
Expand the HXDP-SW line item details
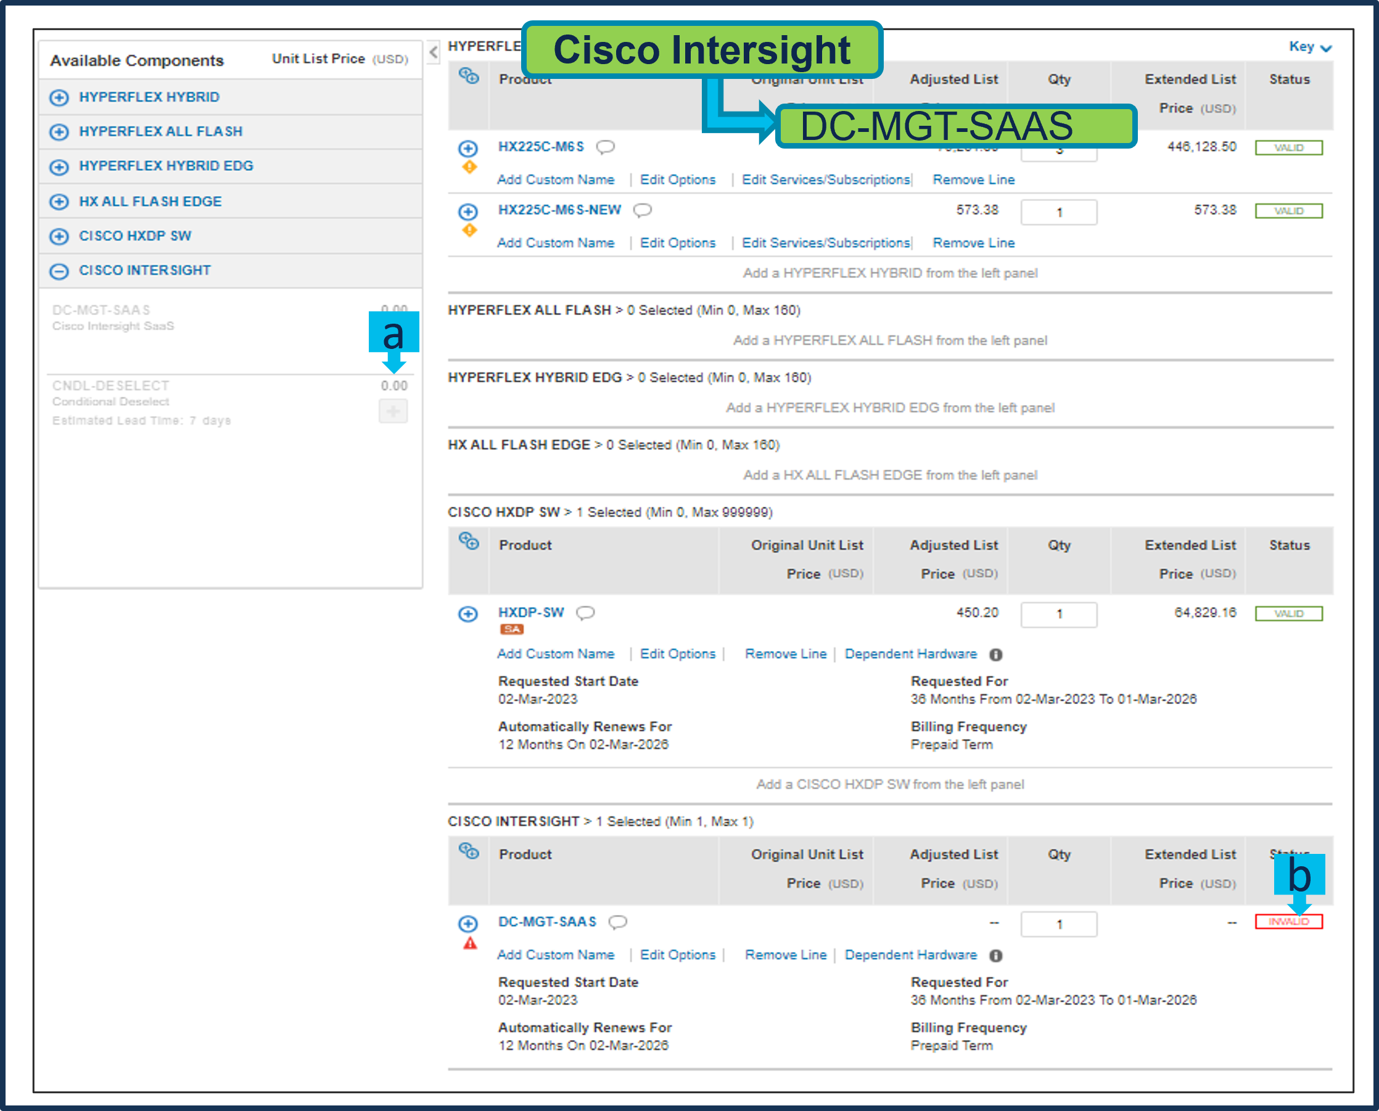pyautogui.click(x=468, y=614)
